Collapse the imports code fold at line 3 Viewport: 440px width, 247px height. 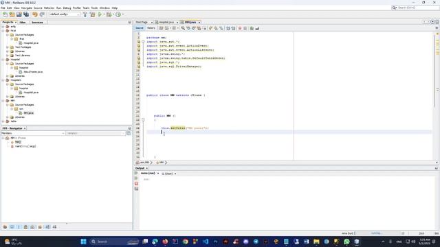pyautogui.click(x=143, y=41)
